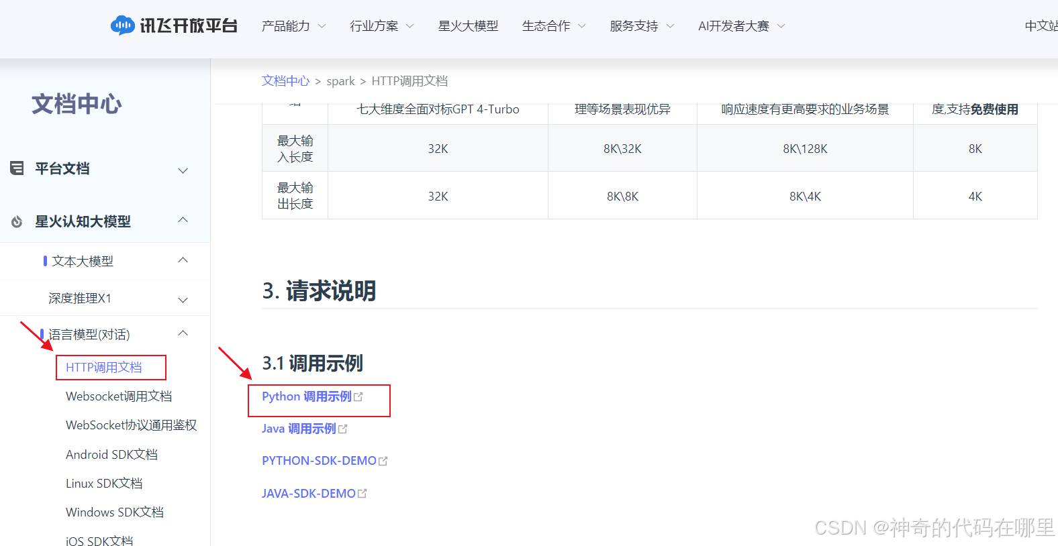The image size is (1058, 546).
Task: Select HTTP调用文档 in the sidebar
Action: click(104, 368)
